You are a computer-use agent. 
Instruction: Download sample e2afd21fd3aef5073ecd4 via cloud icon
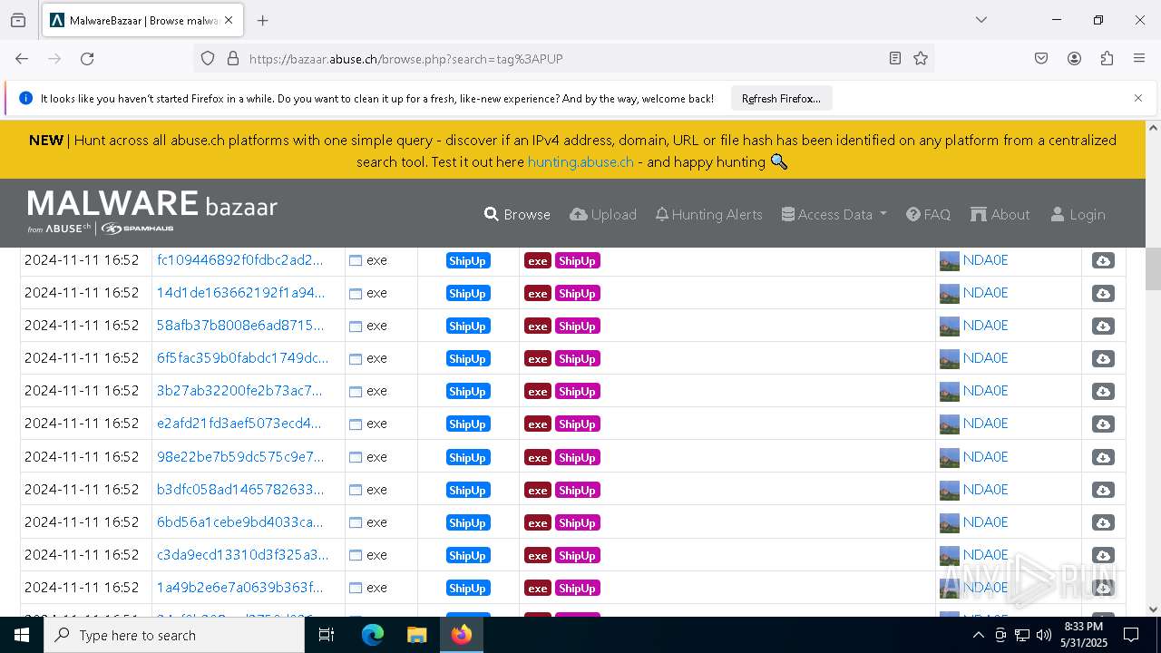[1103, 424]
